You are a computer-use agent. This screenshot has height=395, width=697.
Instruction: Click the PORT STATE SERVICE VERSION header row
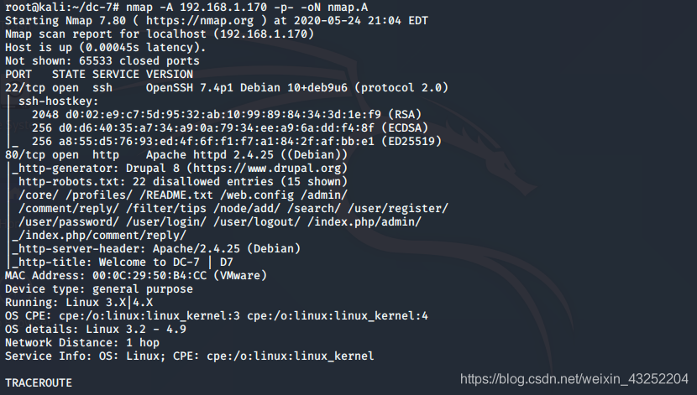click(x=99, y=75)
